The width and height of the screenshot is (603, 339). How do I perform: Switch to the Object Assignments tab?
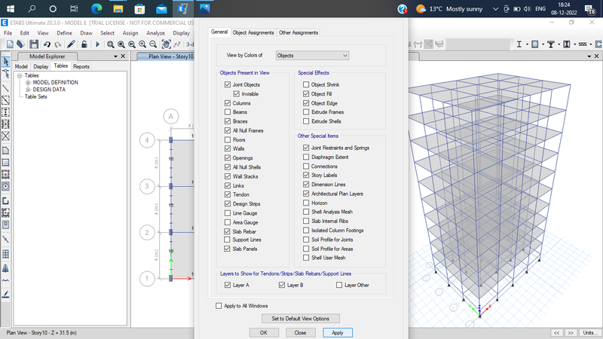[x=253, y=32]
